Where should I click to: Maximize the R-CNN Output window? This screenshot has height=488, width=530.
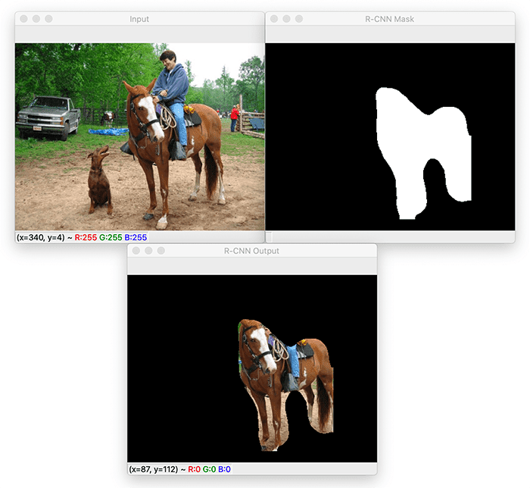(x=161, y=250)
